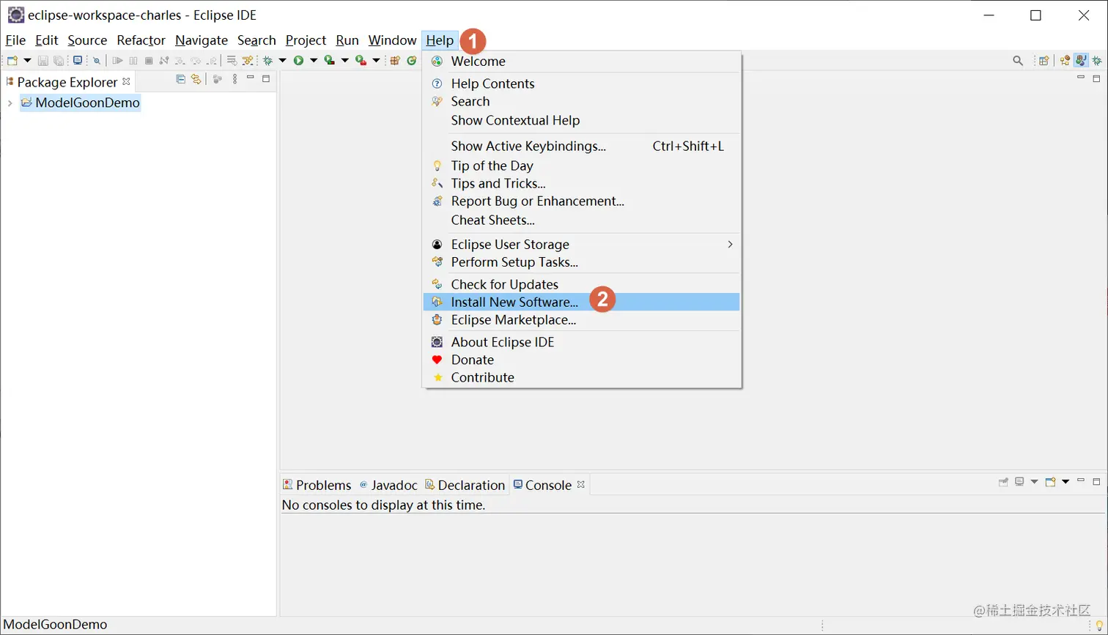Screen dimensions: 1108x635
Task: Click the Open Perspective icon
Action: [1044, 61]
